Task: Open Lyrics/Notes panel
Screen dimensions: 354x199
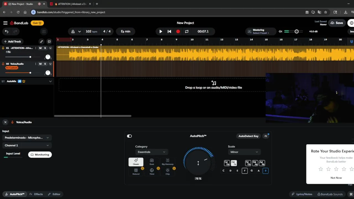Action: pyautogui.click(x=302, y=194)
